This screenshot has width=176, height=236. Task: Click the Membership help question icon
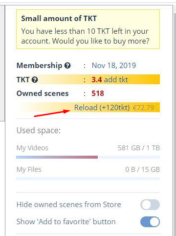point(67,66)
